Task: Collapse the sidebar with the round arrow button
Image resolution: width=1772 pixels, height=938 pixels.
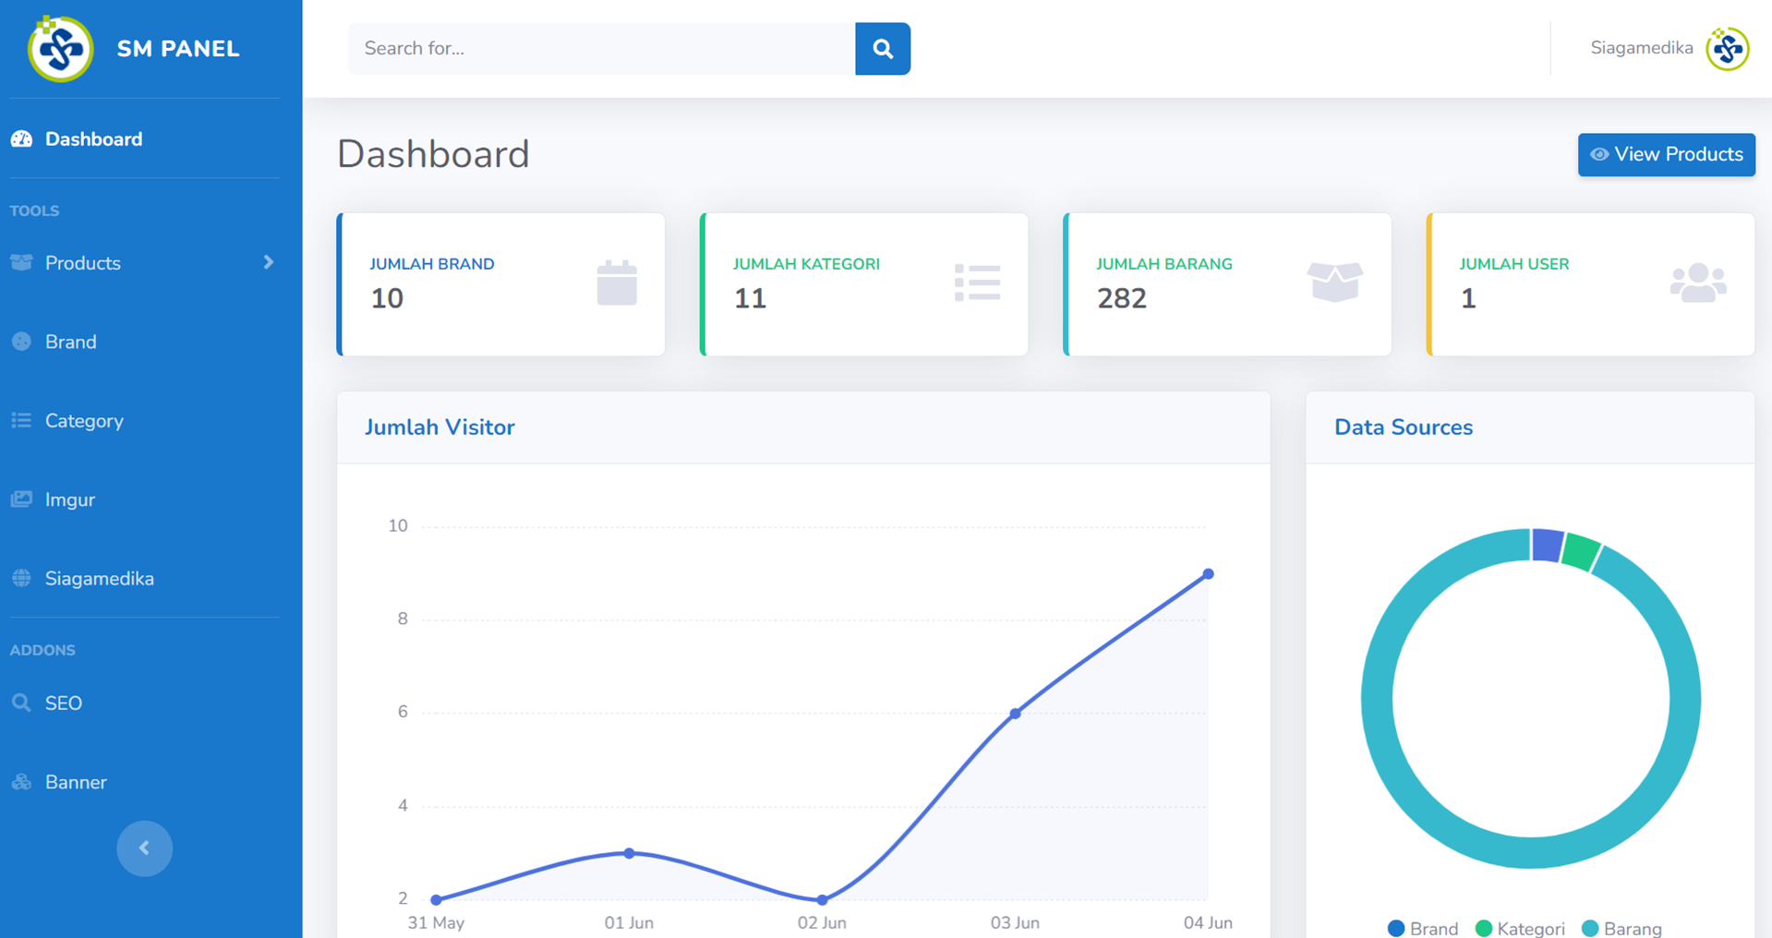Action: click(144, 848)
